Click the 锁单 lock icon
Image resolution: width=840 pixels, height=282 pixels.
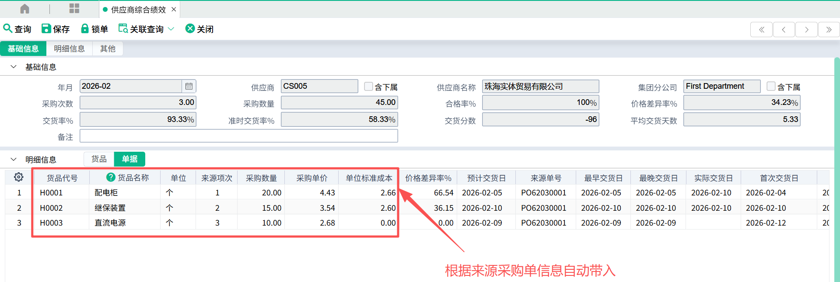coord(85,28)
